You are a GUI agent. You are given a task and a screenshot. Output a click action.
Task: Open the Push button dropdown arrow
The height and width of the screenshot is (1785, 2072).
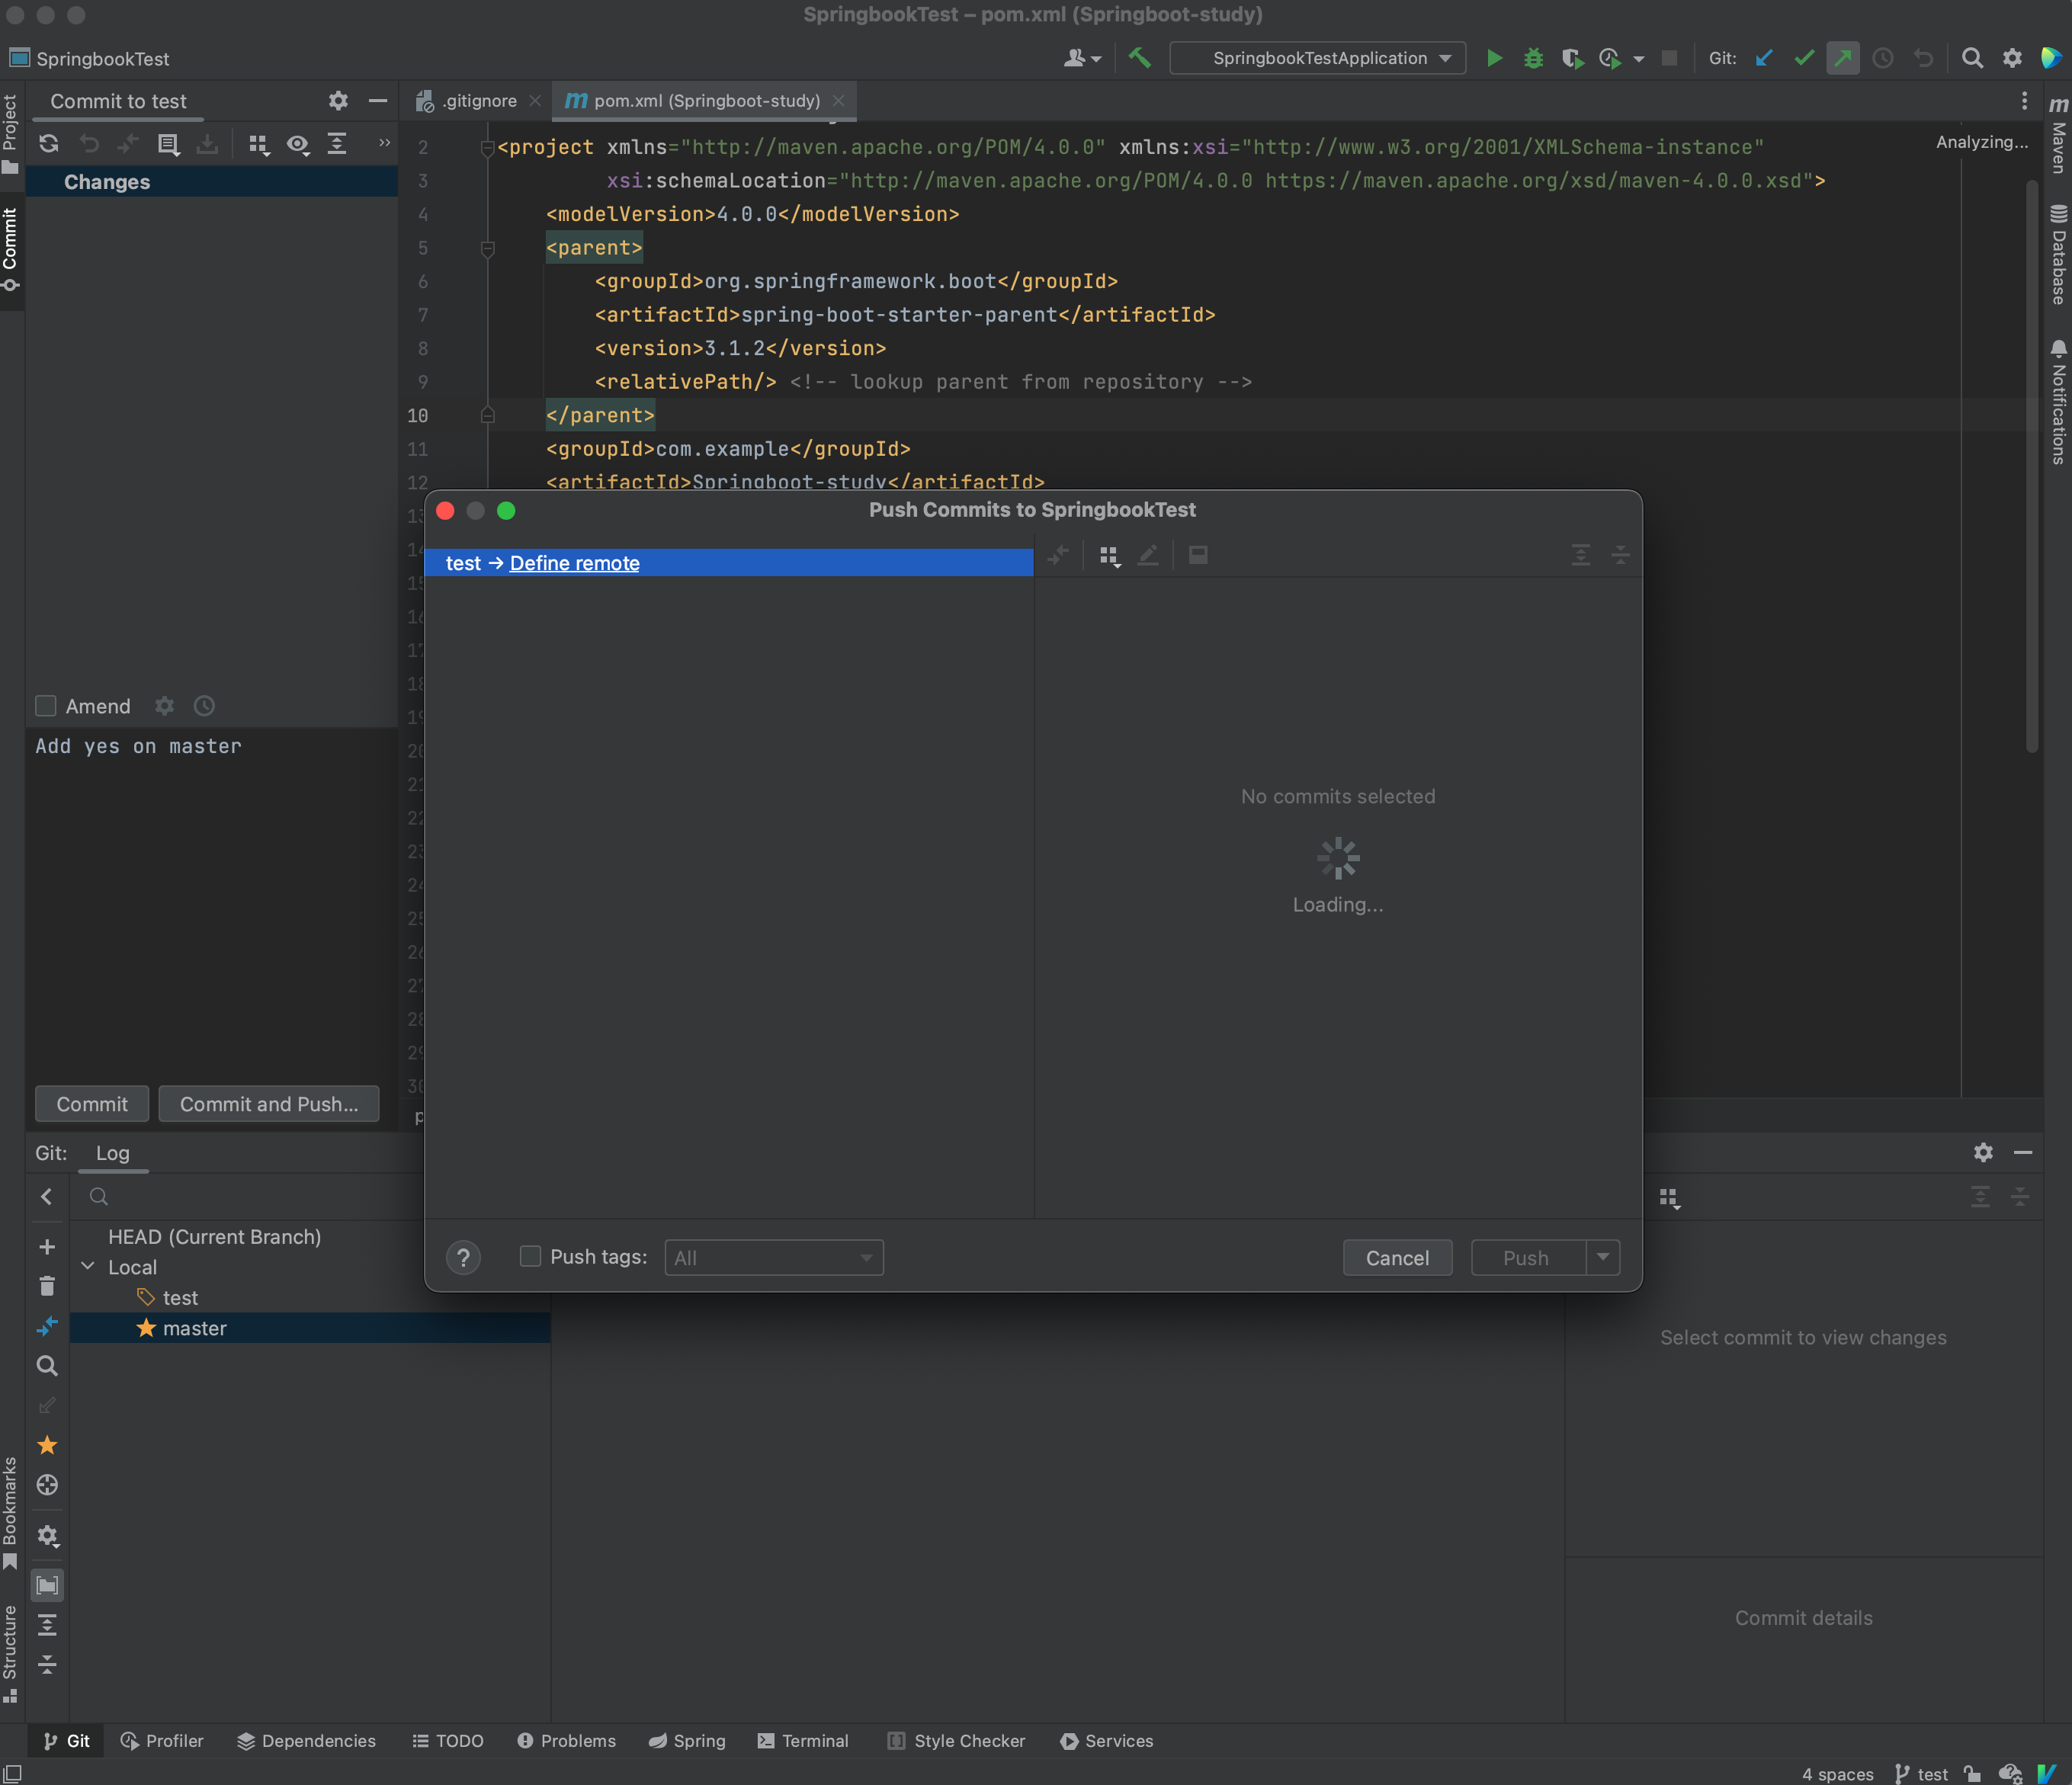click(1603, 1257)
